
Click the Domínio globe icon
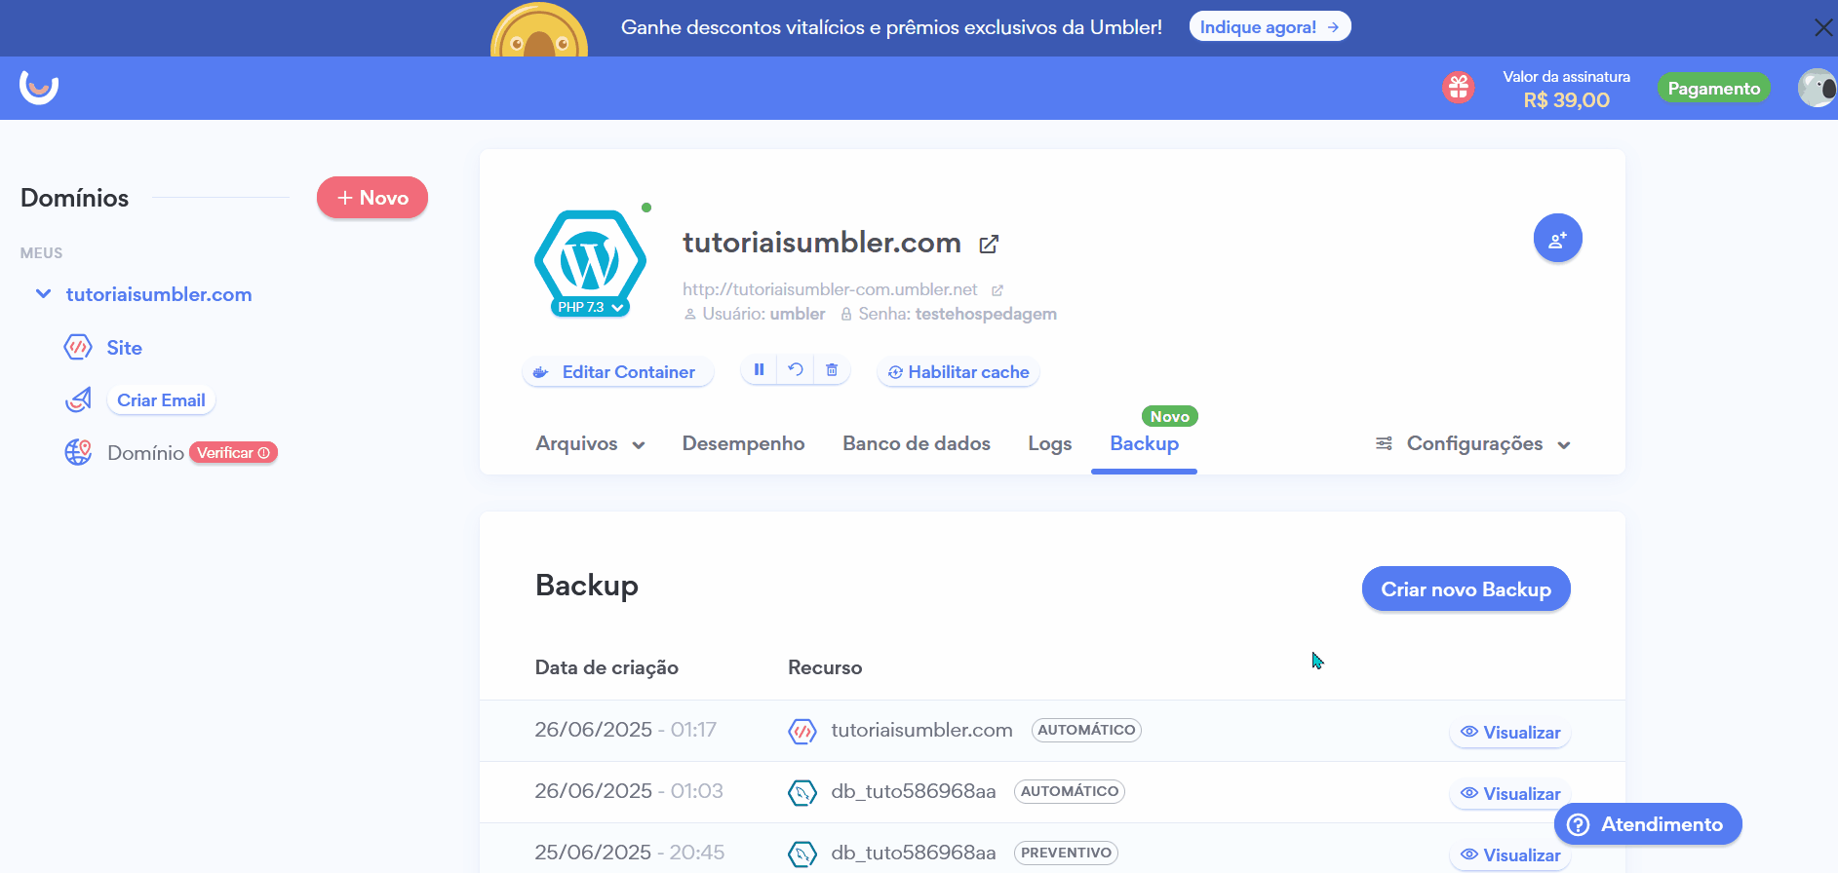[x=78, y=452]
